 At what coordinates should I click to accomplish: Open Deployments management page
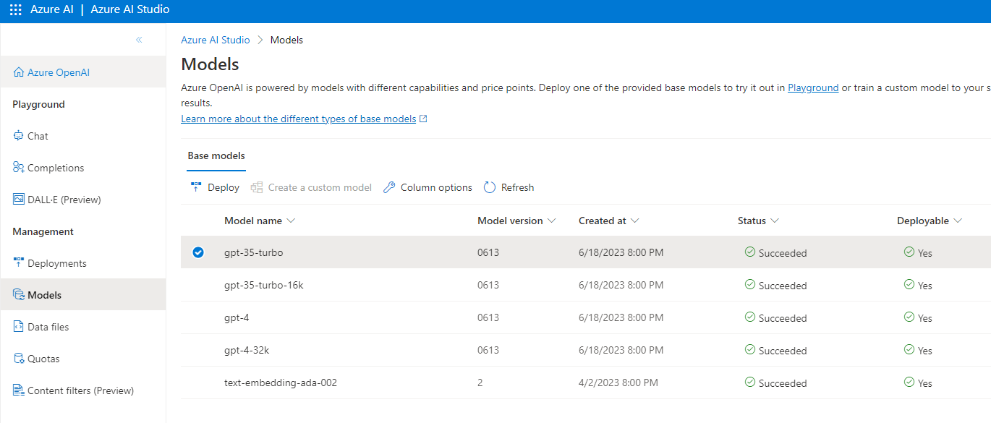pyautogui.click(x=83, y=263)
